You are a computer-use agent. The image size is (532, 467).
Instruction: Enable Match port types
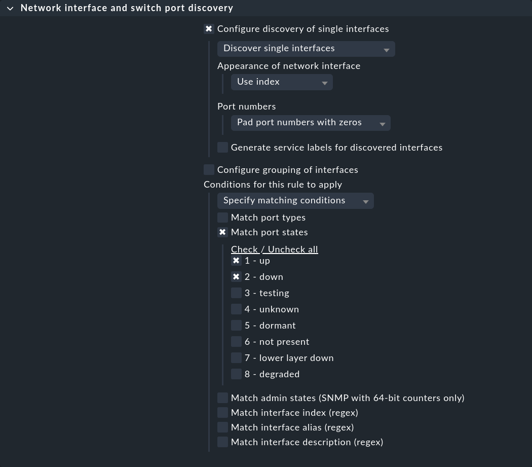(222, 217)
